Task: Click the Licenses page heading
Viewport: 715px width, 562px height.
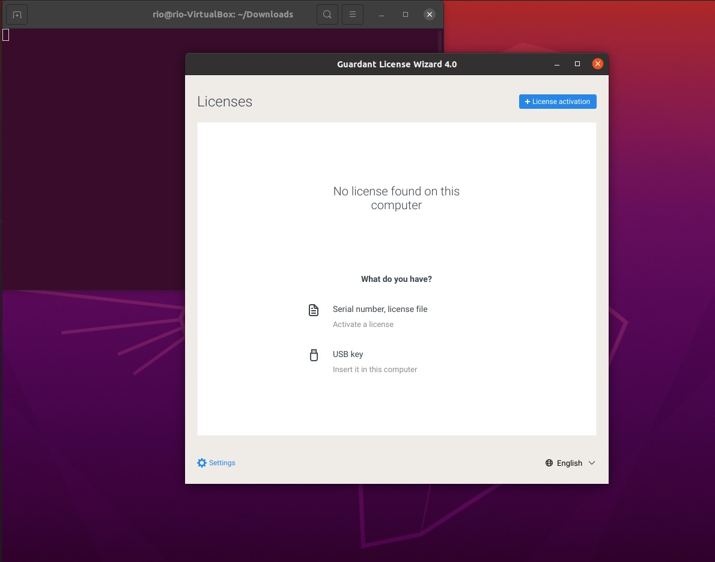Action: click(x=224, y=101)
